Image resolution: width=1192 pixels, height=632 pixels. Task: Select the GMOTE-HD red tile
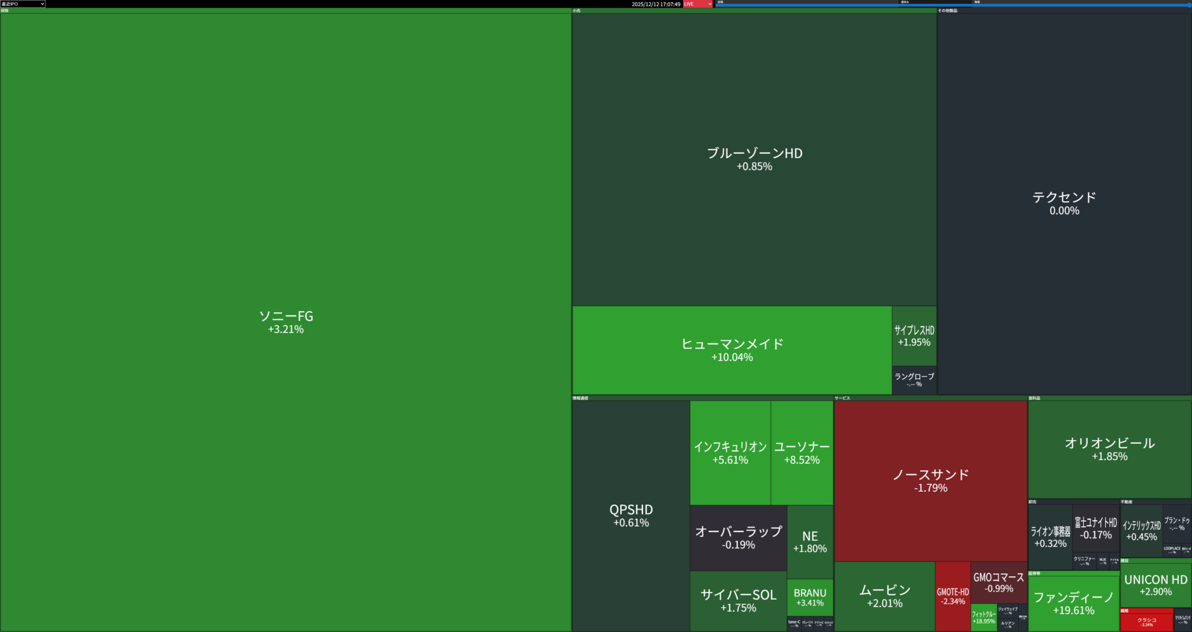(x=952, y=596)
